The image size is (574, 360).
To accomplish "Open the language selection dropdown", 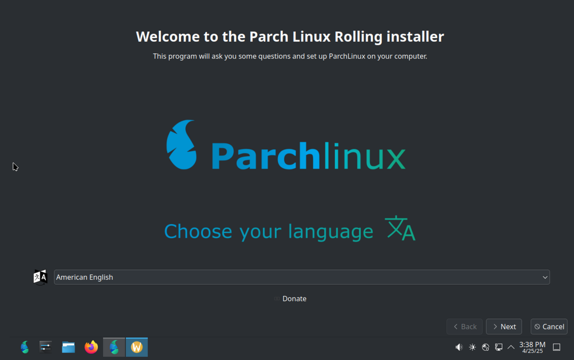I will click(301, 277).
